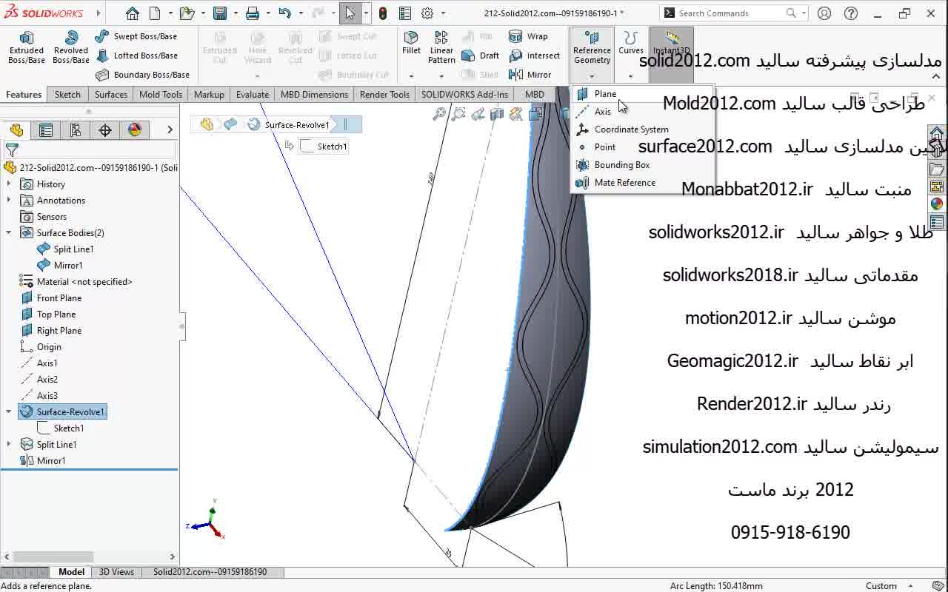Screen dimensions: 948x592
Task: Choose Plane from Reference Geometry menu
Action: click(x=643, y=94)
